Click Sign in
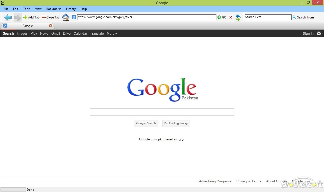 coord(308,33)
